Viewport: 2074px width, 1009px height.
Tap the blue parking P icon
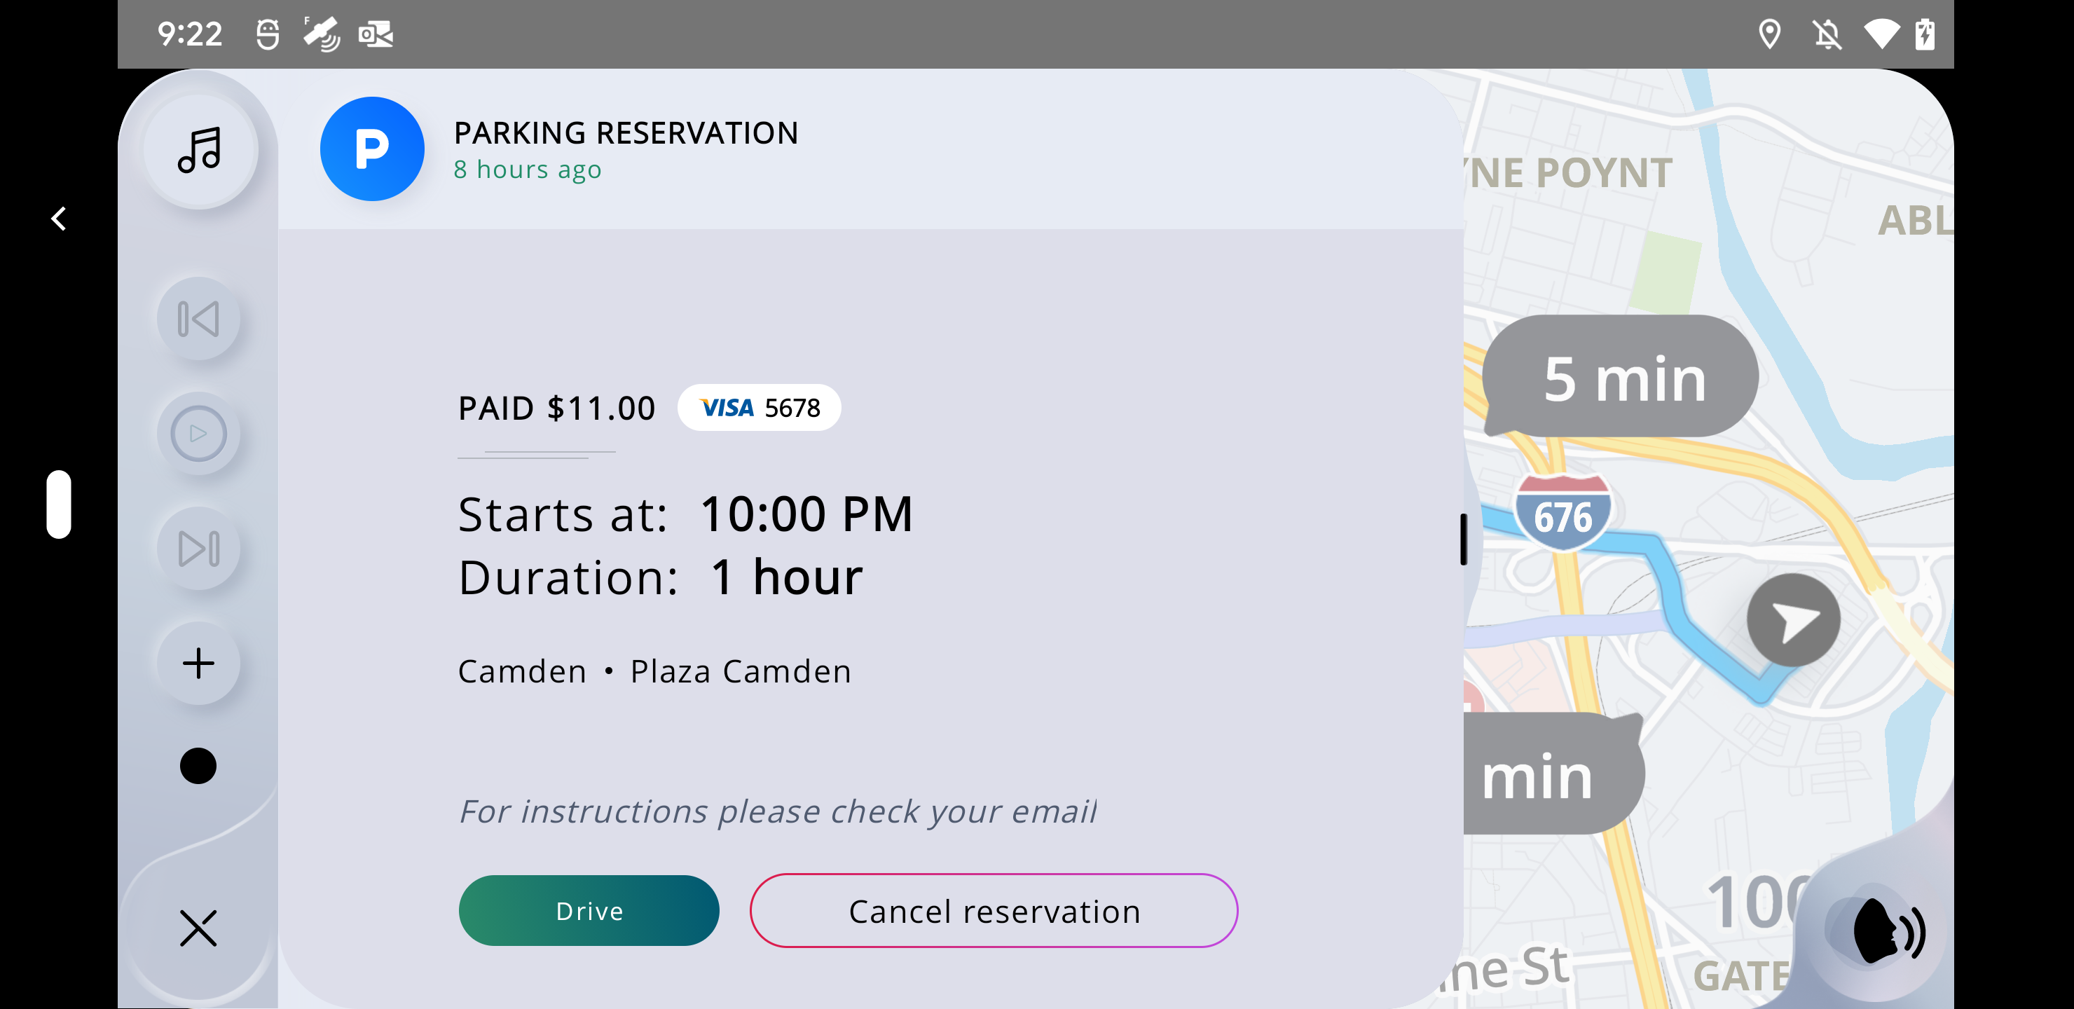click(372, 149)
